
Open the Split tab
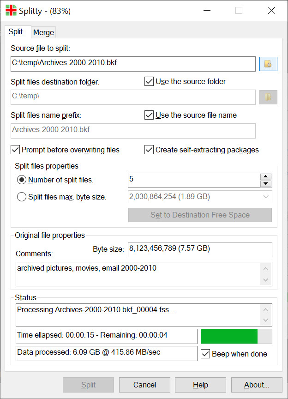tap(16, 32)
